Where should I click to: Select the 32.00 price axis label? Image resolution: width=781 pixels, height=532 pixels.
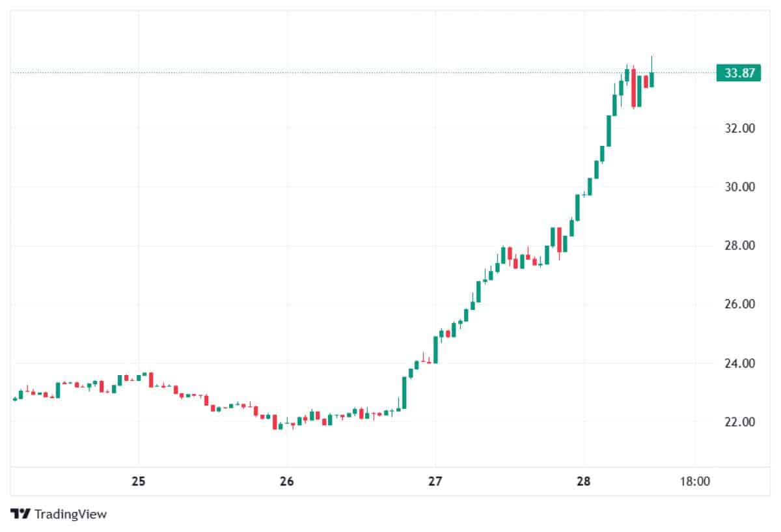(x=739, y=128)
